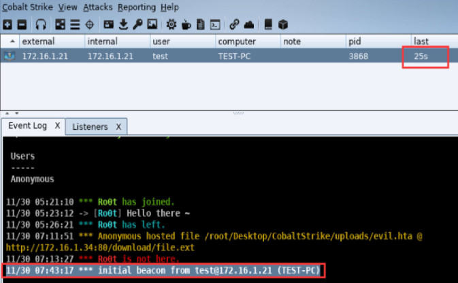Open host file via the chain-link icon
Image resolution: width=458 pixels, height=283 pixels.
point(234,24)
